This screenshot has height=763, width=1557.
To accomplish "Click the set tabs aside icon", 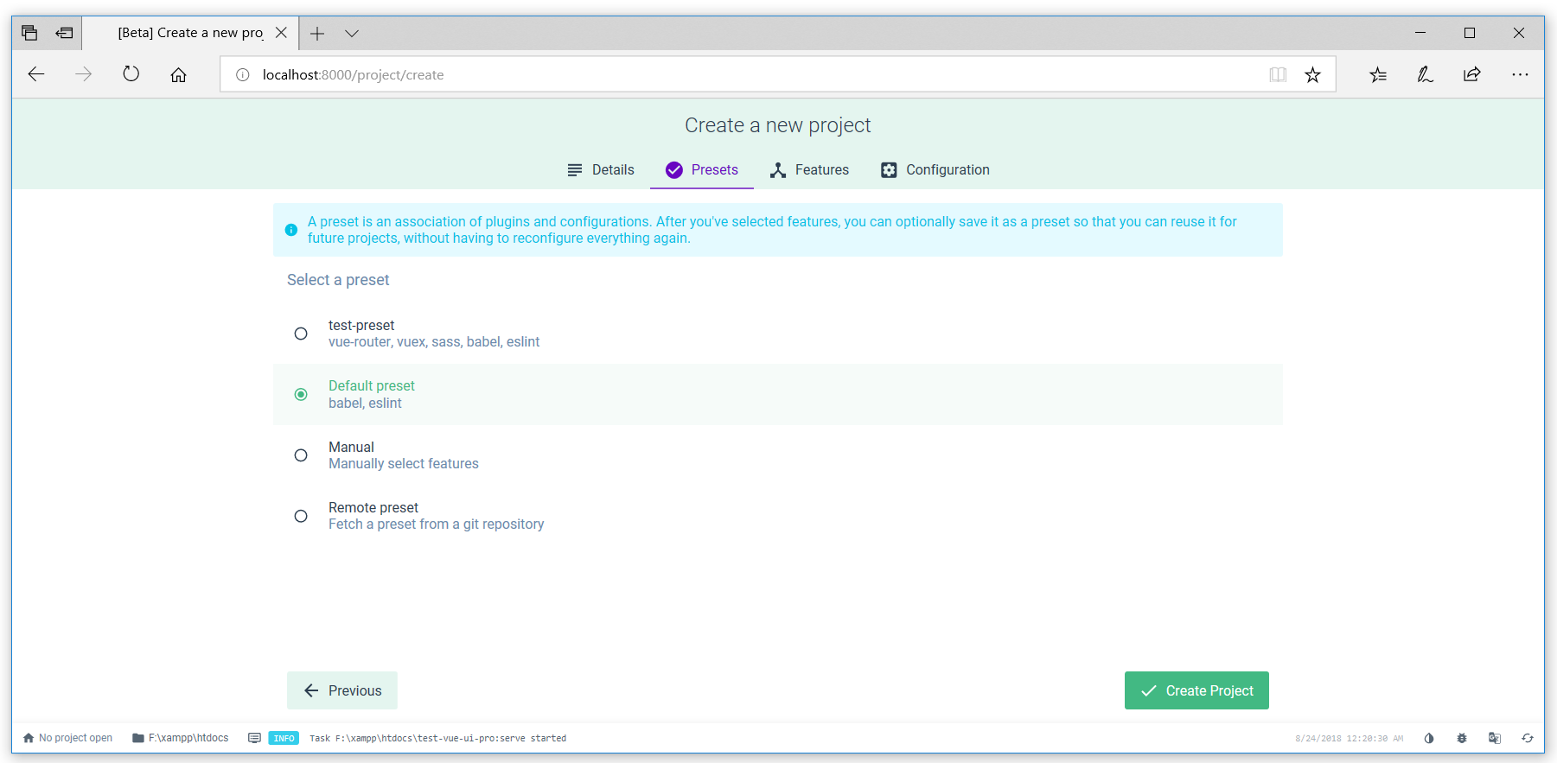I will tap(64, 33).
